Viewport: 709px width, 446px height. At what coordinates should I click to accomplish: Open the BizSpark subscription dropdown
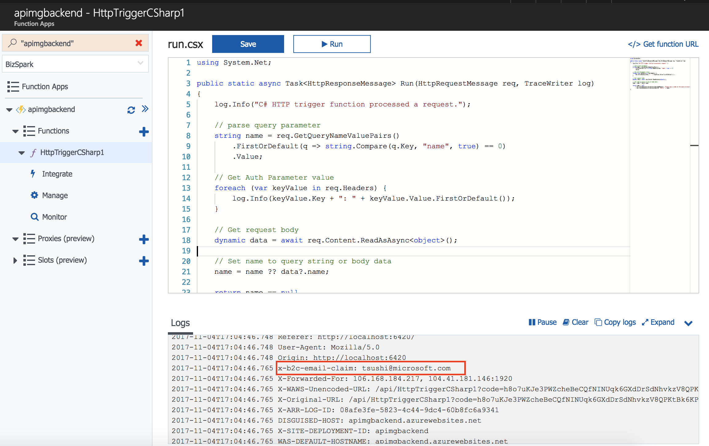[75, 64]
